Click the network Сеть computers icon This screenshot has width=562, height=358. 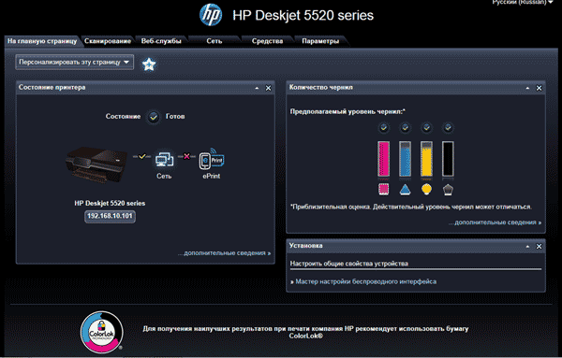[x=164, y=159]
